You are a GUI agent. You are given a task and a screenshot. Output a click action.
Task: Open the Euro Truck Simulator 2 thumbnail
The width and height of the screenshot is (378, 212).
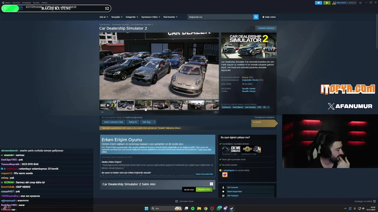[252, 149]
